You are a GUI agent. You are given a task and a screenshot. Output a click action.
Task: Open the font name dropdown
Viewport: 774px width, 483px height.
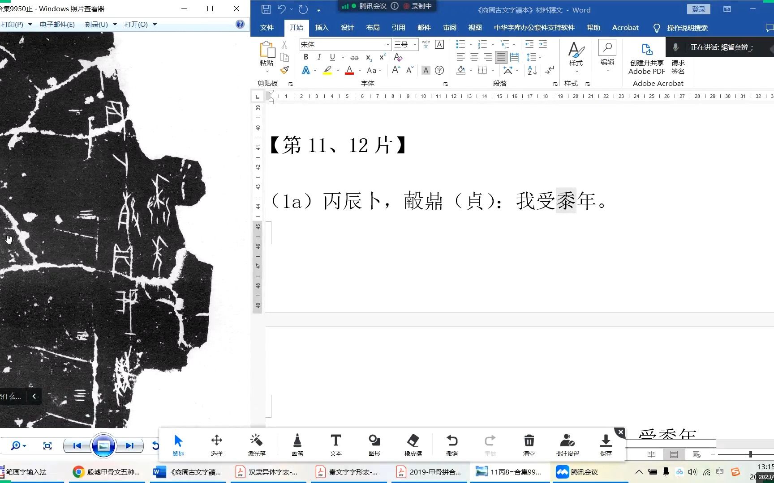pyautogui.click(x=388, y=44)
